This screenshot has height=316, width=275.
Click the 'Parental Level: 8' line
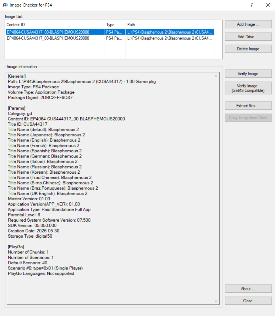point(24,215)
